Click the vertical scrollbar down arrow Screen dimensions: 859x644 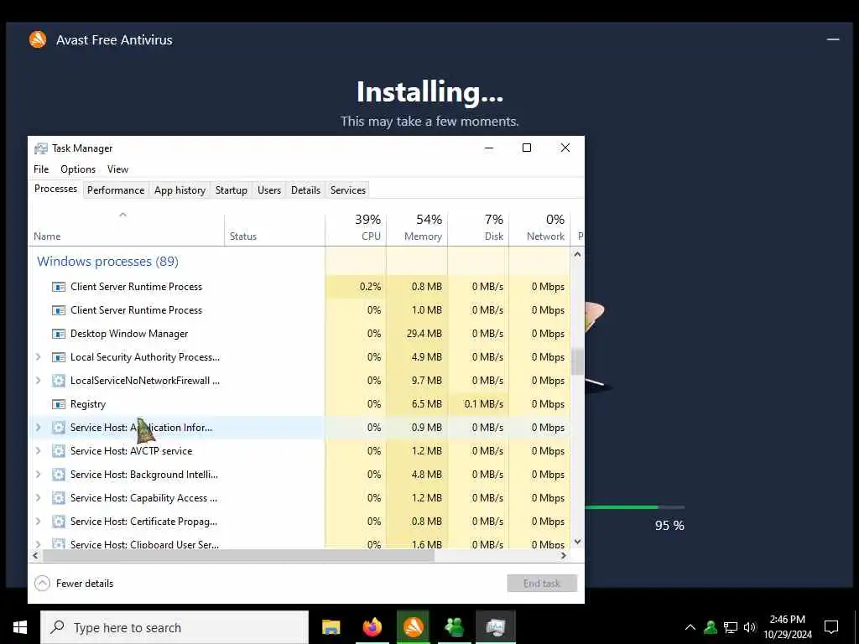coord(577,542)
